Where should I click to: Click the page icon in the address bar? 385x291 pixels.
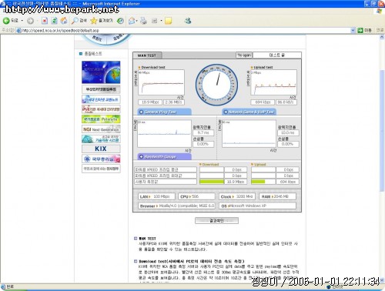18,31
